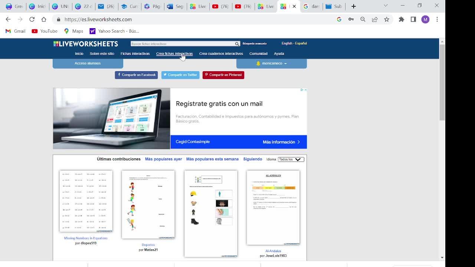Click Más información on the ad
The height and width of the screenshot is (267, 475).
[x=281, y=142]
